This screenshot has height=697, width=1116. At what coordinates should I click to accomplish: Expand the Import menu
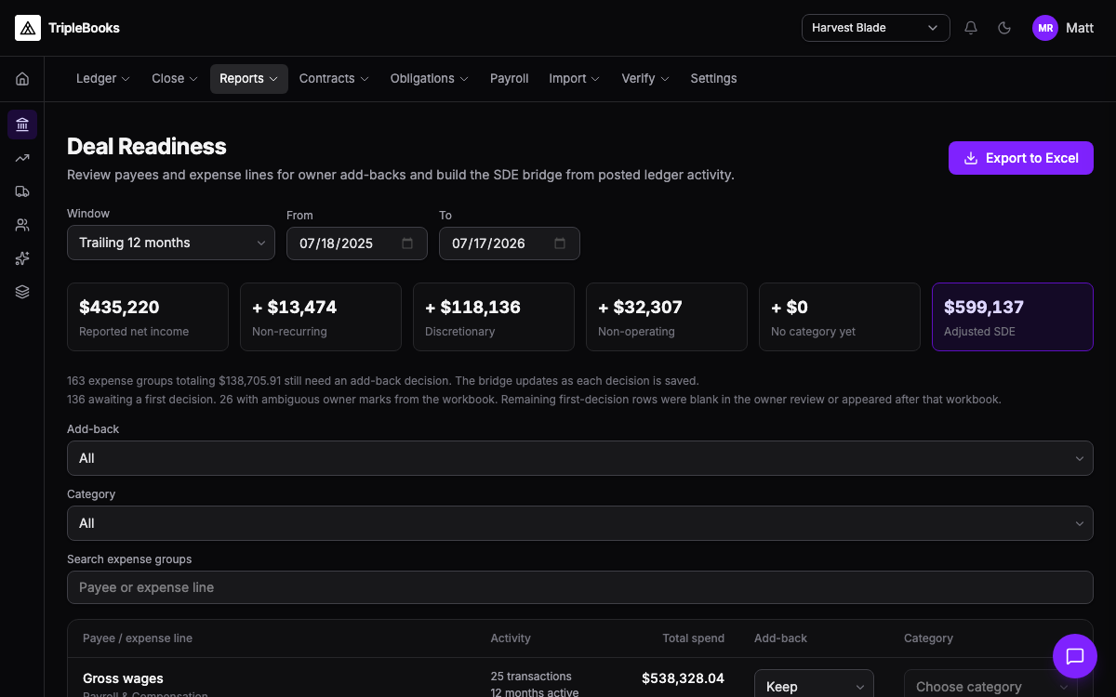click(x=575, y=79)
